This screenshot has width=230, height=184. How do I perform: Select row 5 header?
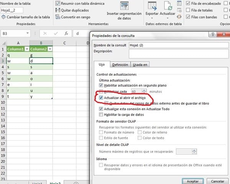click(x=3, y=73)
